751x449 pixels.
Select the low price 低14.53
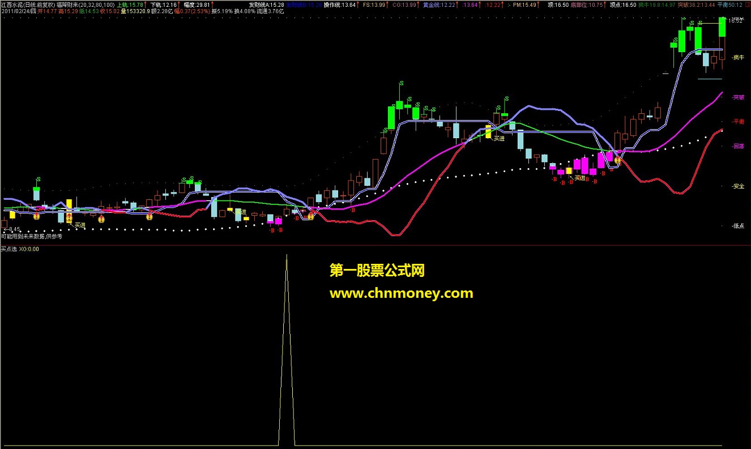pyautogui.click(x=89, y=12)
